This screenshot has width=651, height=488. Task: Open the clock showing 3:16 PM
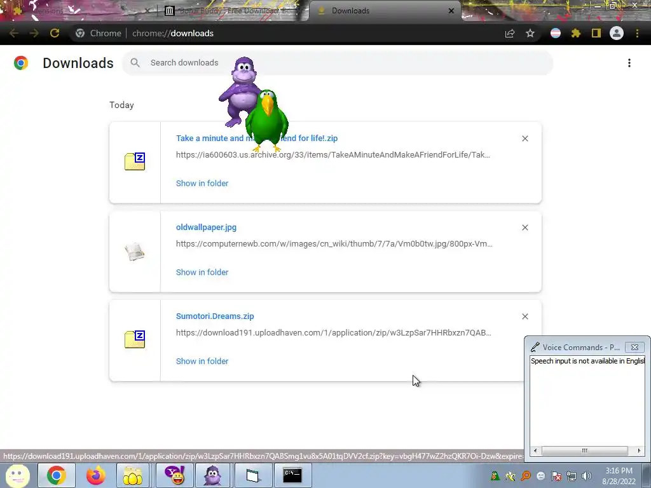pyautogui.click(x=619, y=476)
